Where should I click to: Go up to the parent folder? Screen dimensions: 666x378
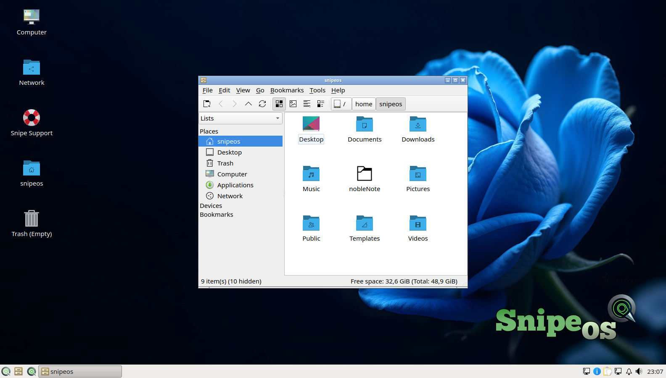pyautogui.click(x=248, y=104)
